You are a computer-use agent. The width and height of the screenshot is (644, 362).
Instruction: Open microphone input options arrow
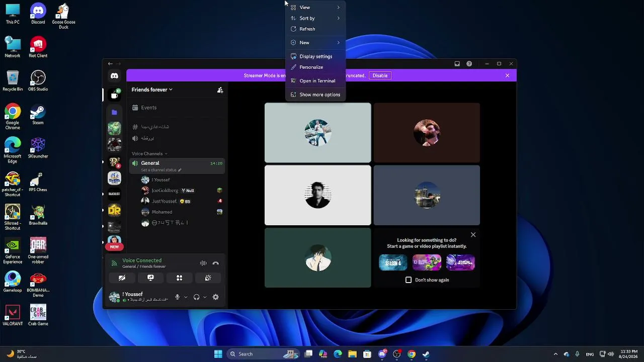click(186, 297)
